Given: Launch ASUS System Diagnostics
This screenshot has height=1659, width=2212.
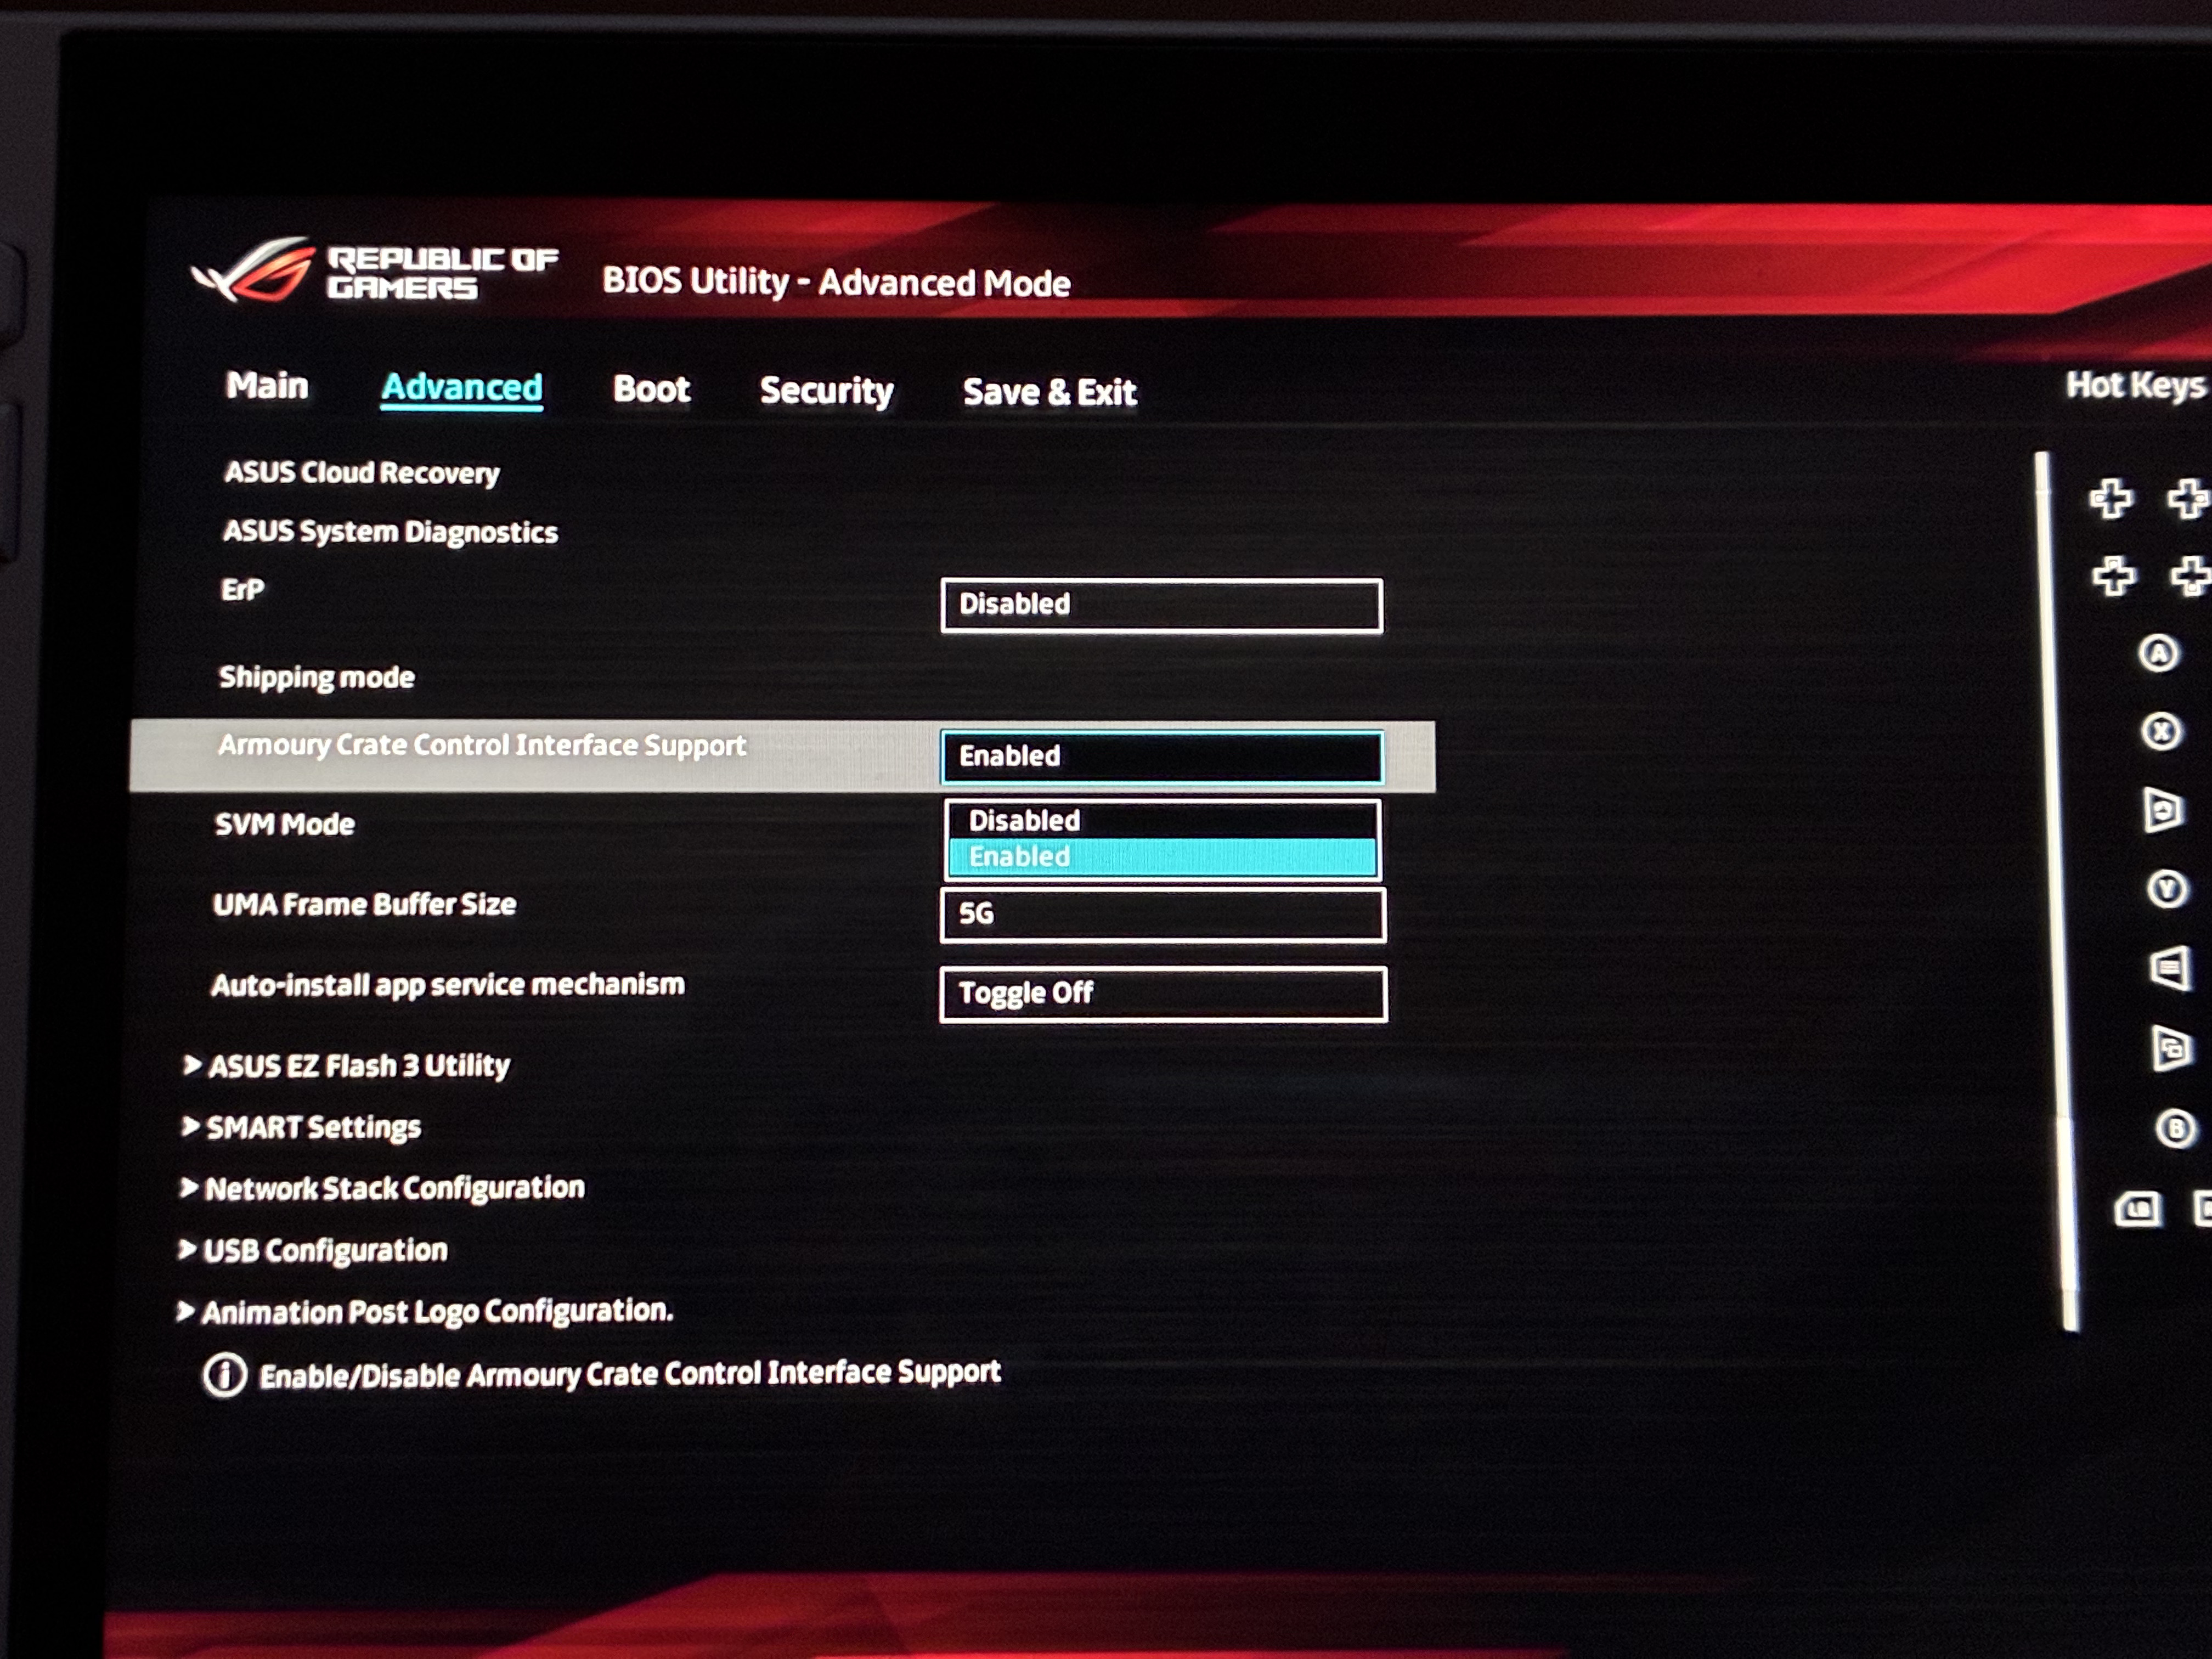Looking at the screenshot, I should [390, 531].
